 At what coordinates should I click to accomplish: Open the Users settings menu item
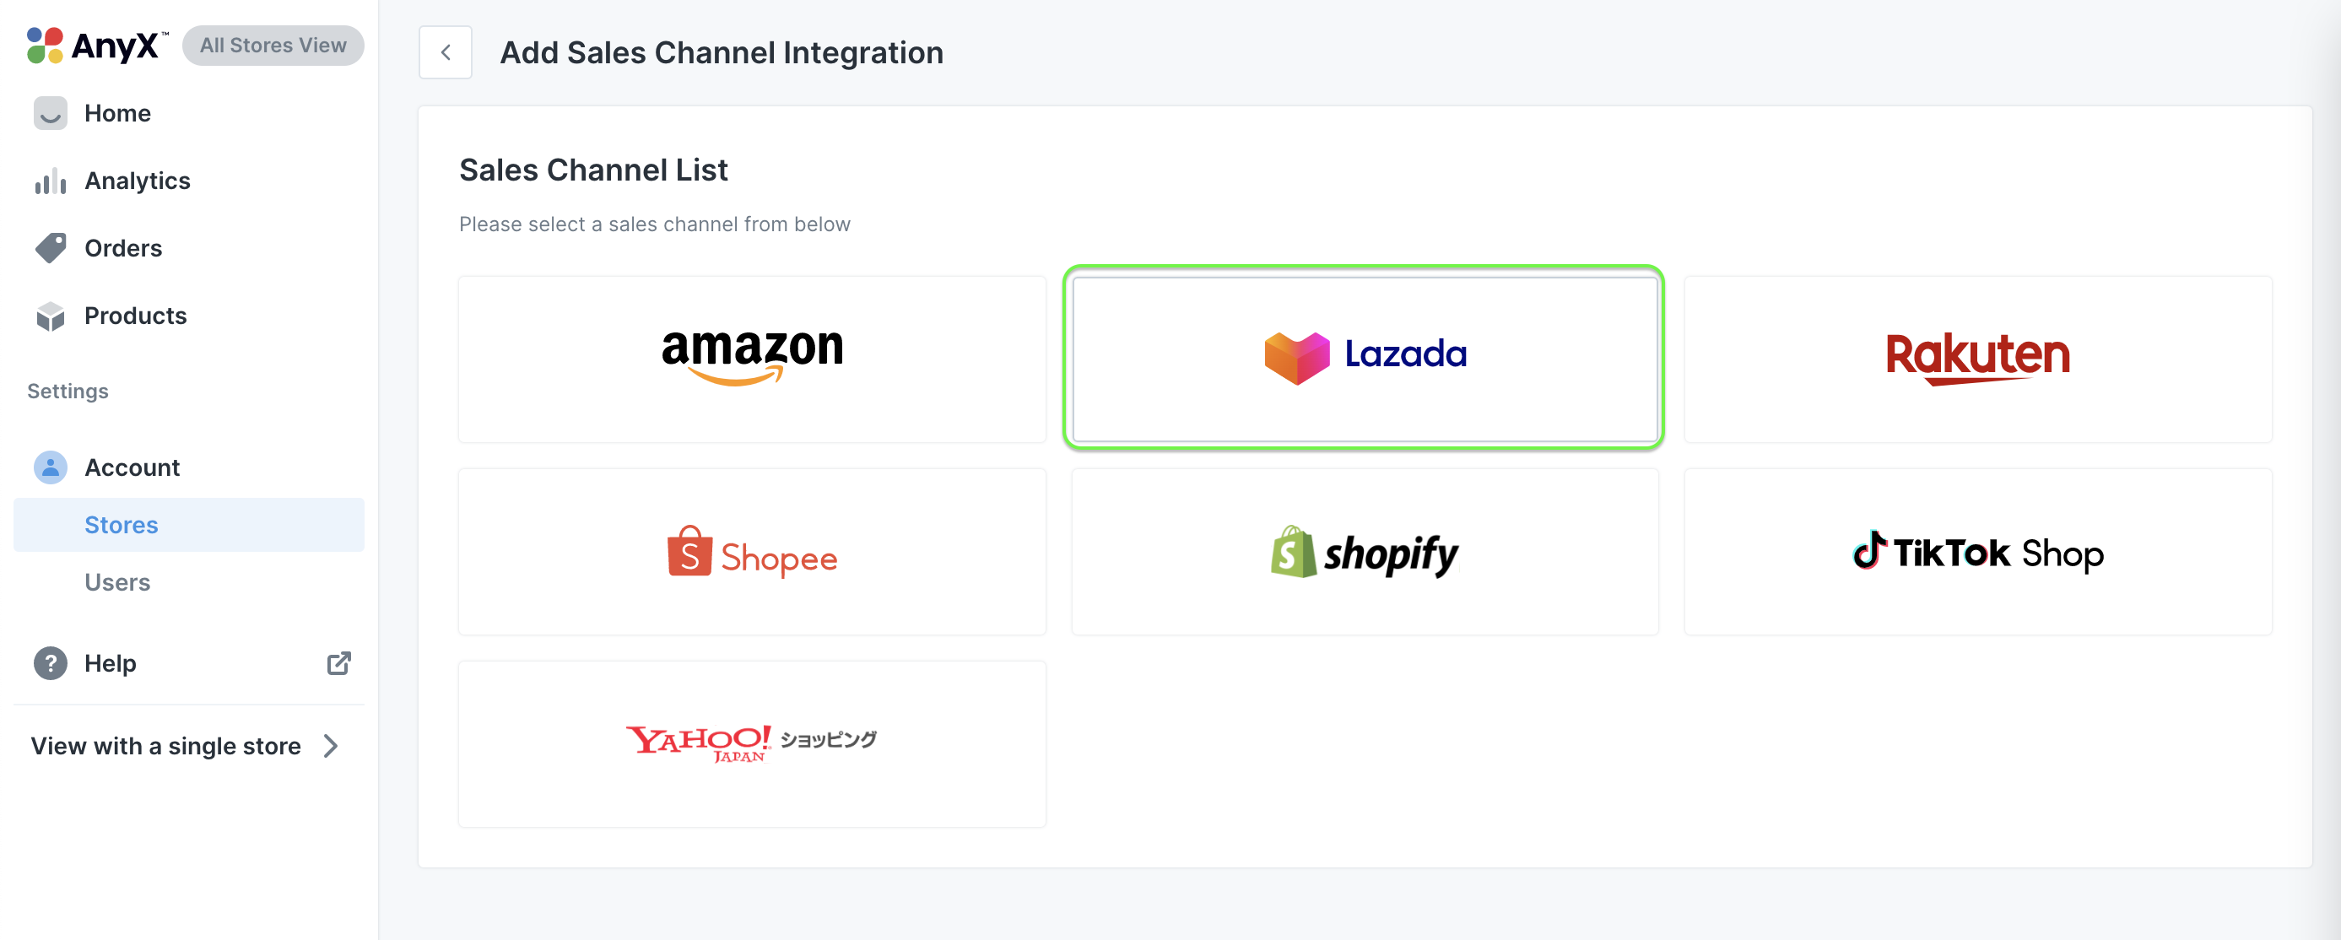coord(117,582)
